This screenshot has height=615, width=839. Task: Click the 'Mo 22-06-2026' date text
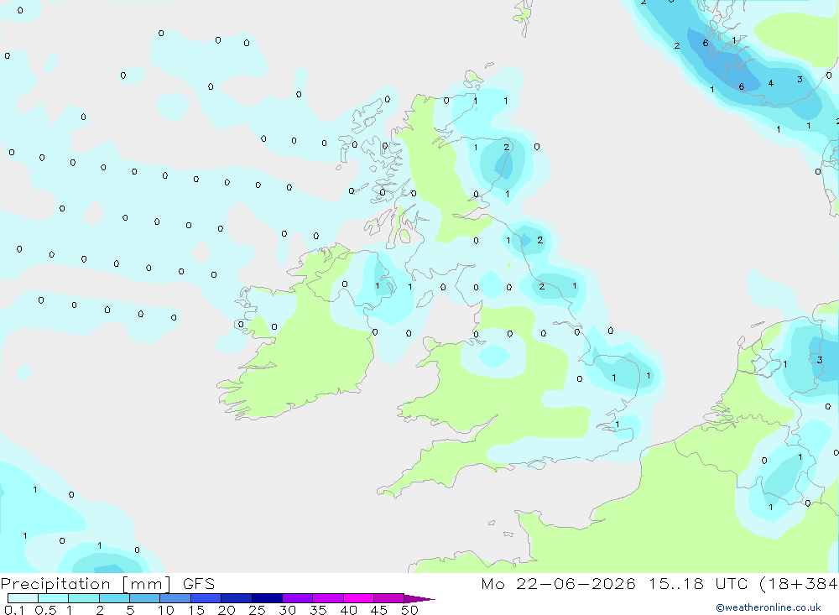558,584
